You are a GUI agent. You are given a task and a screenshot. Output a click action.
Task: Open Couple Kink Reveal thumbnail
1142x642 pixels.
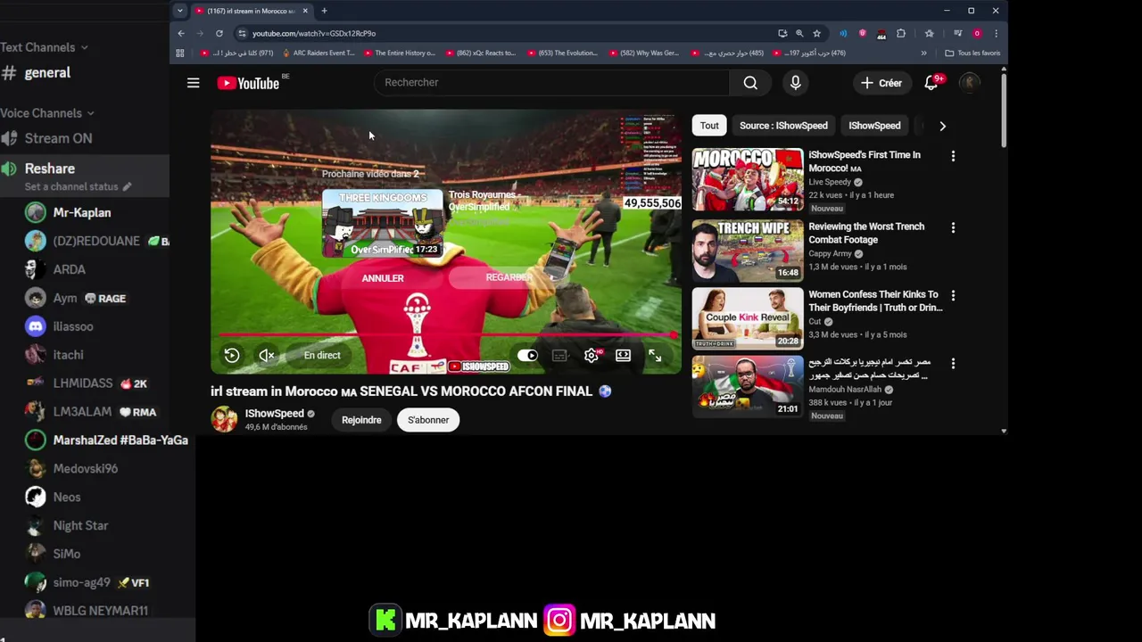tap(748, 318)
